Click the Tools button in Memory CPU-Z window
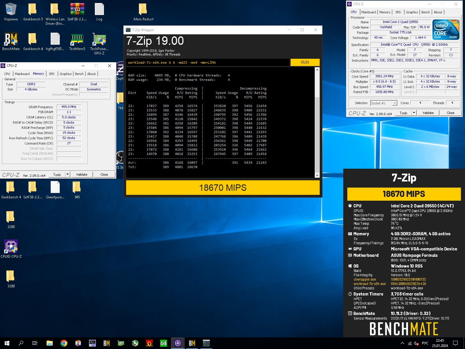The height and width of the screenshot is (349, 465). (57, 174)
